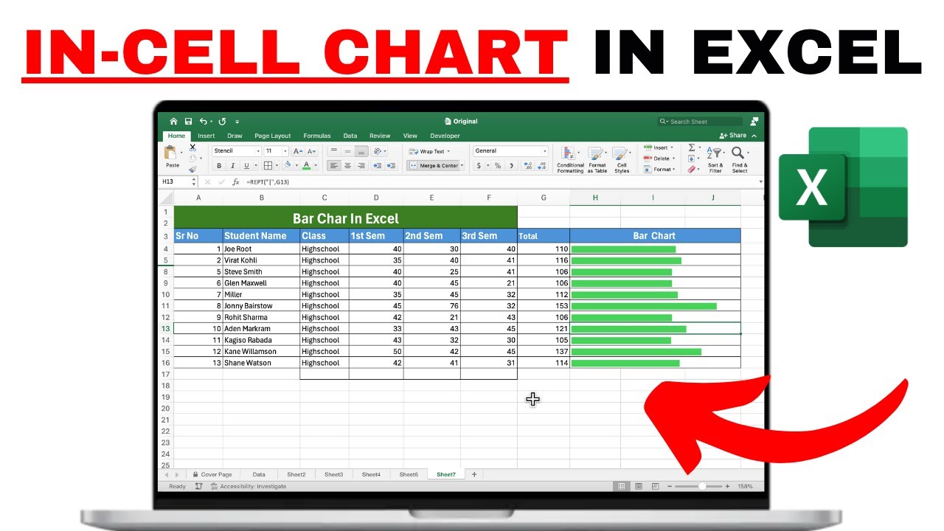944x531 pixels.
Task: Click the AutoSum sigma icon
Action: point(692,147)
